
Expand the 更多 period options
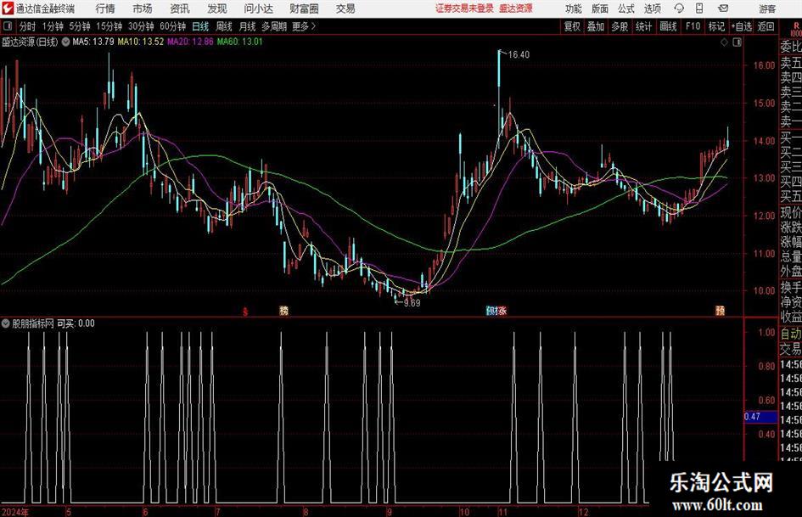[304, 26]
